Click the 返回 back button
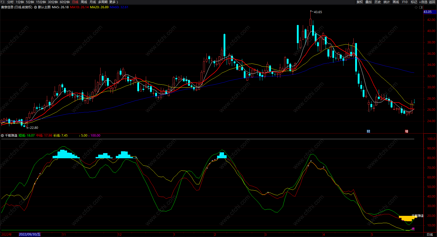This screenshot has width=437, height=237. tap(432, 2)
